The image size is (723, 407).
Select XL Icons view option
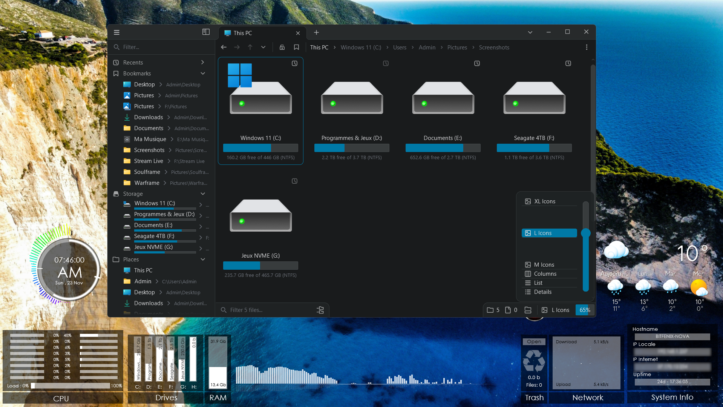544,201
